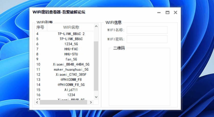Select the 1234 network in row 16

point(64,95)
